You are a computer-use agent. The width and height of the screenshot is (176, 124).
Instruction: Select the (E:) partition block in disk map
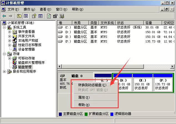(142, 85)
